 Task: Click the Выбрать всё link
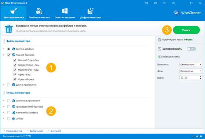click(x=36, y=131)
